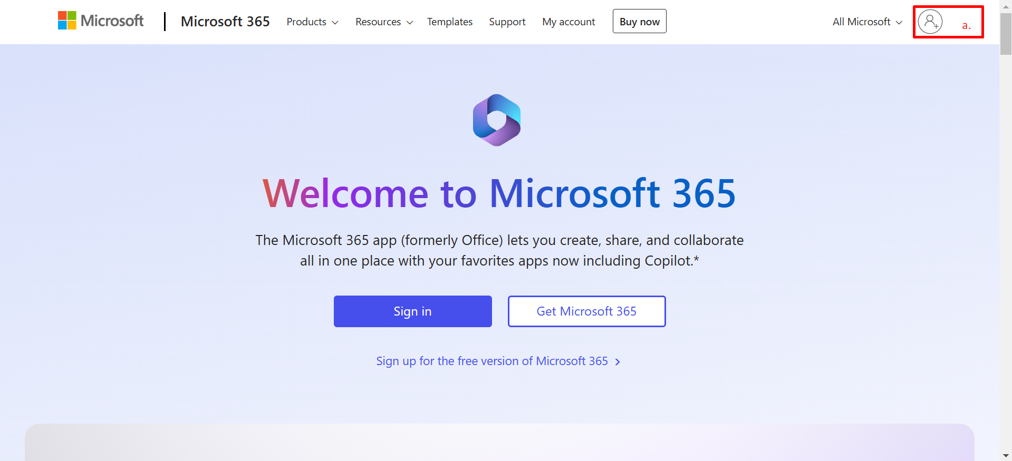Open the Support menu item

point(507,22)
